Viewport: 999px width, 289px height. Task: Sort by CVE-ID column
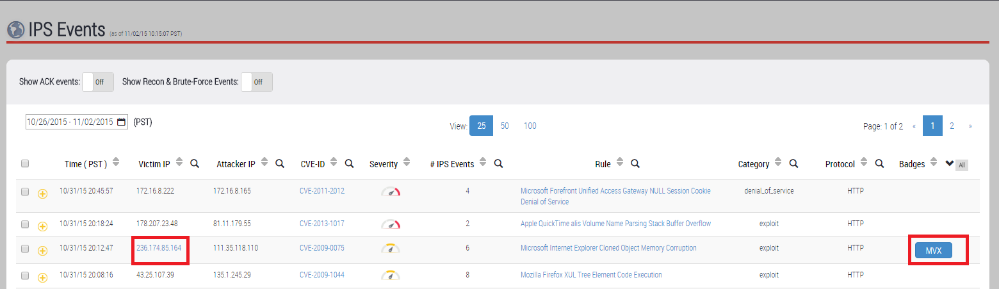(x=334, y=163)
